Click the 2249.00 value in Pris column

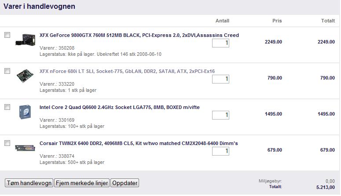point(273,42)
